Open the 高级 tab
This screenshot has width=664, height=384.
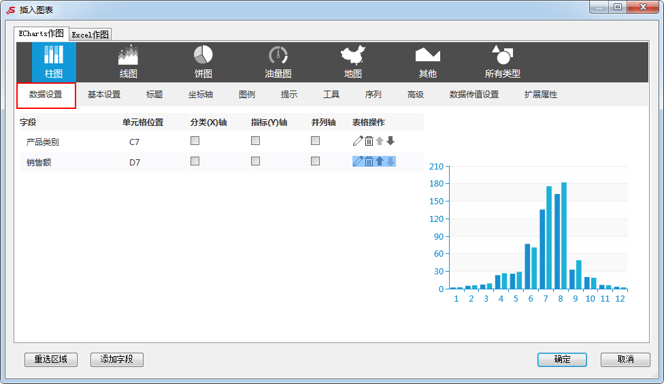point(416,95)
